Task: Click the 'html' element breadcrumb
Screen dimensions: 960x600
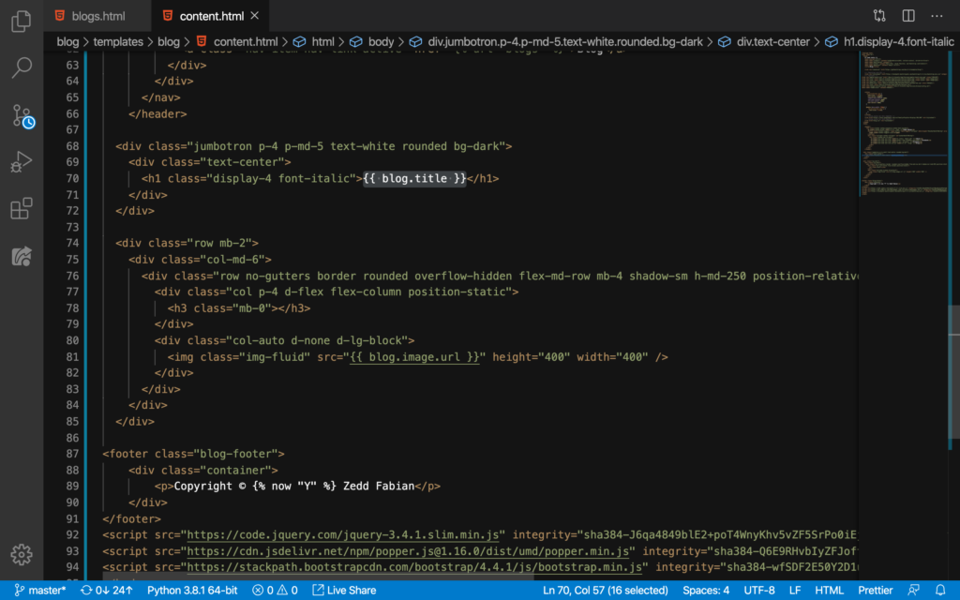Action: pyautogui.click(x=322, y=41)
